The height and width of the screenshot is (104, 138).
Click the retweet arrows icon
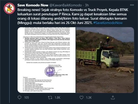[x=50, y=98]
